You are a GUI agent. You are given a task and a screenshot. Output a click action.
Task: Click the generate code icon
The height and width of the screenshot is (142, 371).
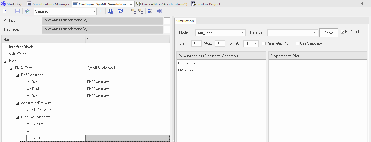pos(111,11)
